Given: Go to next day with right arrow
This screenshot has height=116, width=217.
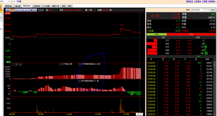Looking at the screenshot, I should [x=209, y=10].
